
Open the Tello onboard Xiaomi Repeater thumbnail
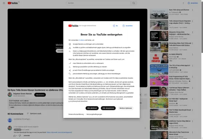click(159, 25)
